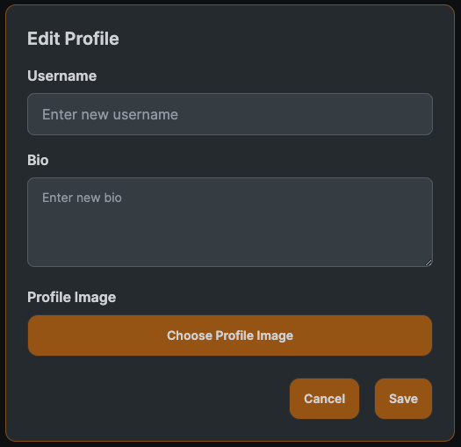This screenshot has width=461, height=447.
Task: Confirm edits using the Save button
Action: point(403,399)
